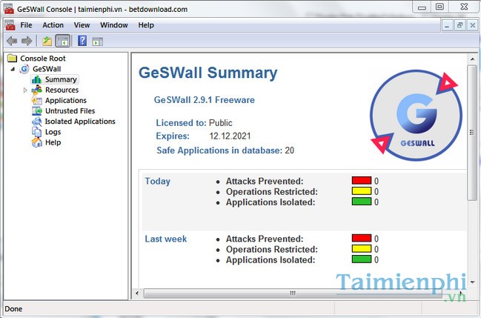This screenshot has height=318, width=481.
Task: Click the Back arrow toolbar icon
Action: (x=12, y=41)
